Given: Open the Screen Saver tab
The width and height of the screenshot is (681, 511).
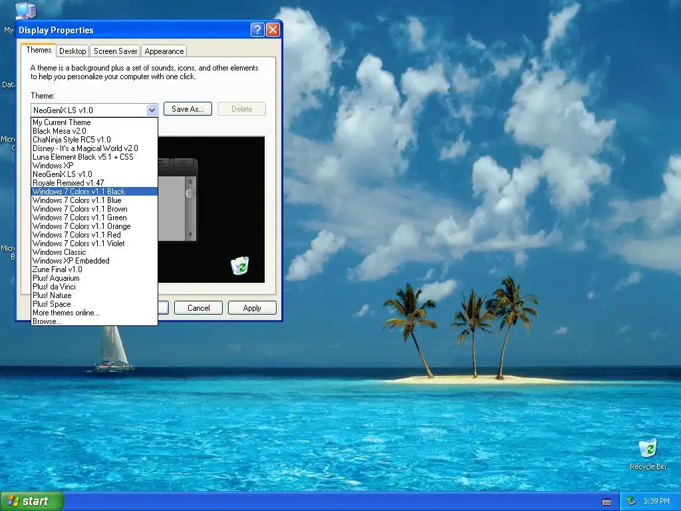Looking at the screenshot, I should 116,51.
